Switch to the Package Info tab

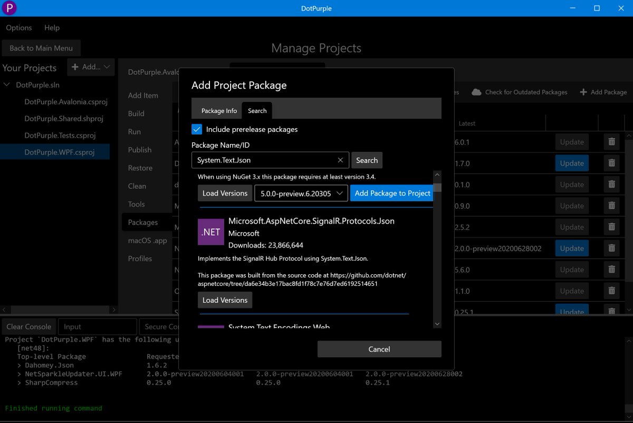tap(219, 111)
